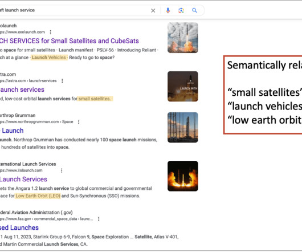Click 'Northrop Grumman' site name

(18, 116)
